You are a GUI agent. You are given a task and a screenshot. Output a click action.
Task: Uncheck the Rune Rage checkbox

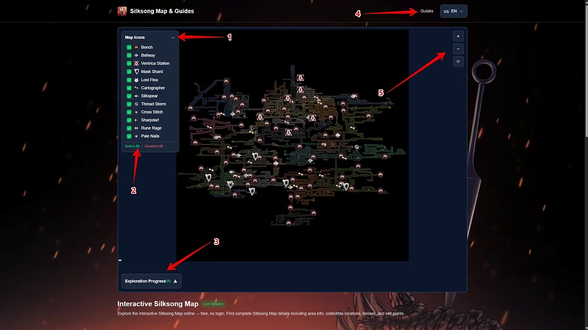pyautogui.click(x=129, y=128)
